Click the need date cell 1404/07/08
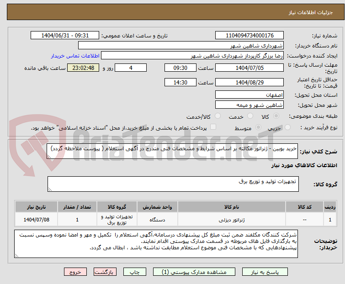This screenshot has width=345, height=284. [x=36, y=220]
